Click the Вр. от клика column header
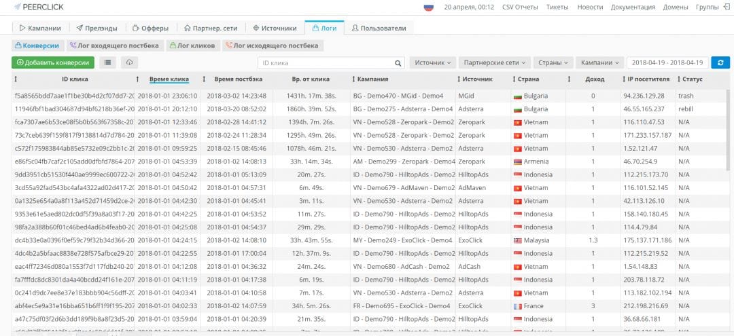This screenshot has height=336, width=734. point(311,79)
